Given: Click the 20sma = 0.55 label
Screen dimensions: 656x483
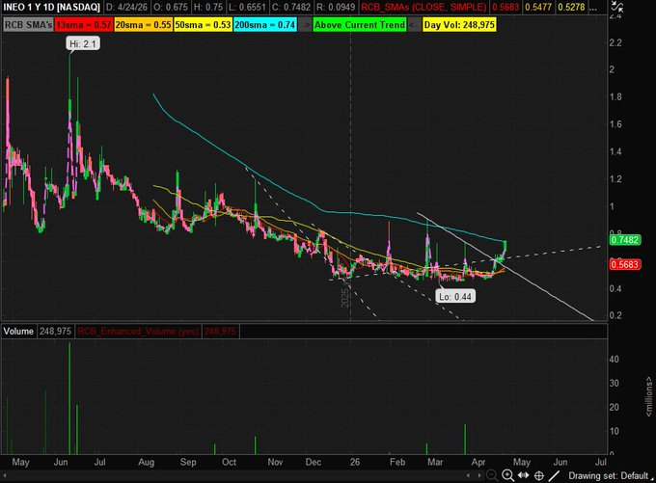Looking at the screenshot, I should click(143, 25).
